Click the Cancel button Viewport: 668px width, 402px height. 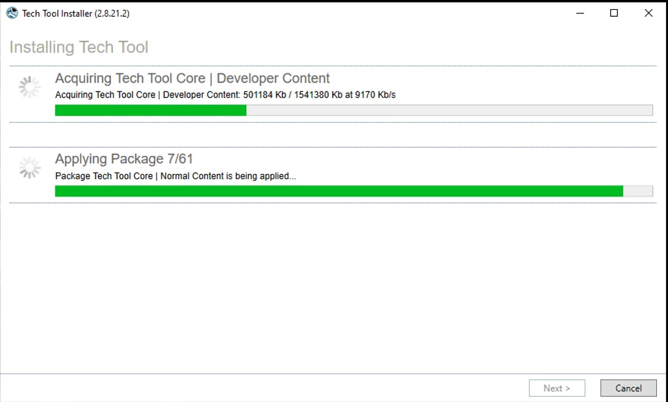click(628, 388)
